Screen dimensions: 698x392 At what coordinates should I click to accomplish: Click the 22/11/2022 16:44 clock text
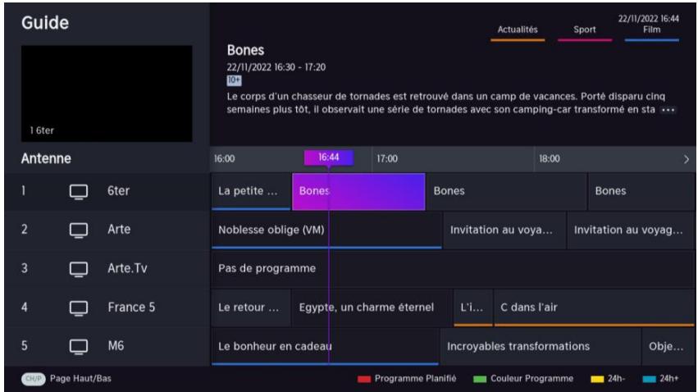point(648,19)
